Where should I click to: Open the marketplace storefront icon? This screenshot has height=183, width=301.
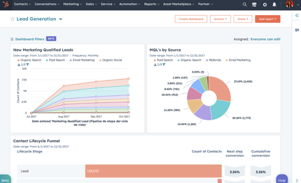[x=254, y=4]
